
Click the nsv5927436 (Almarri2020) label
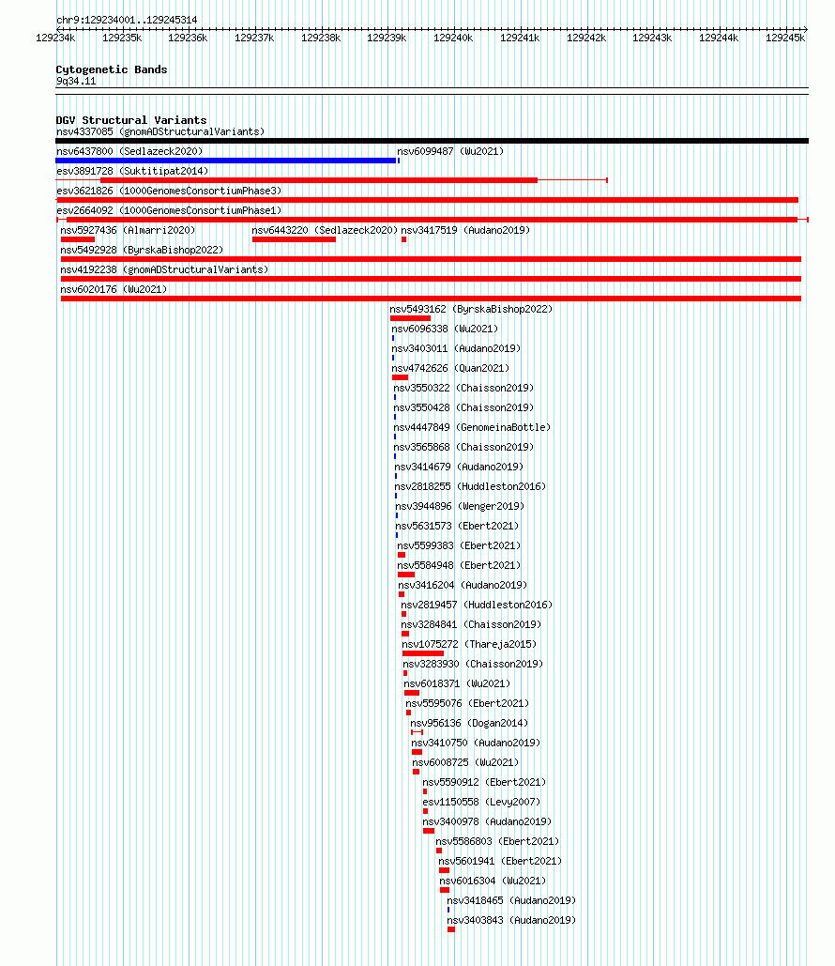point(128,230)
